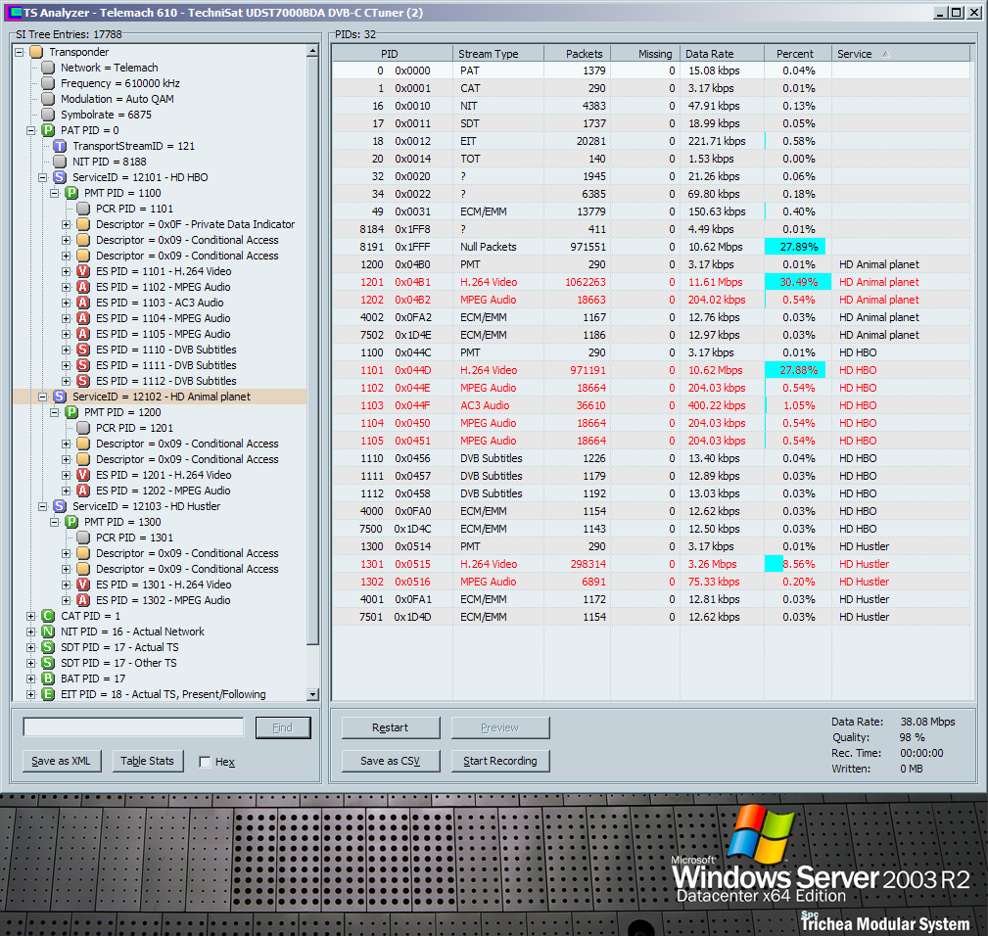Open Table Stats
Viewport: 988px width, 936px height.
point(148,761)
